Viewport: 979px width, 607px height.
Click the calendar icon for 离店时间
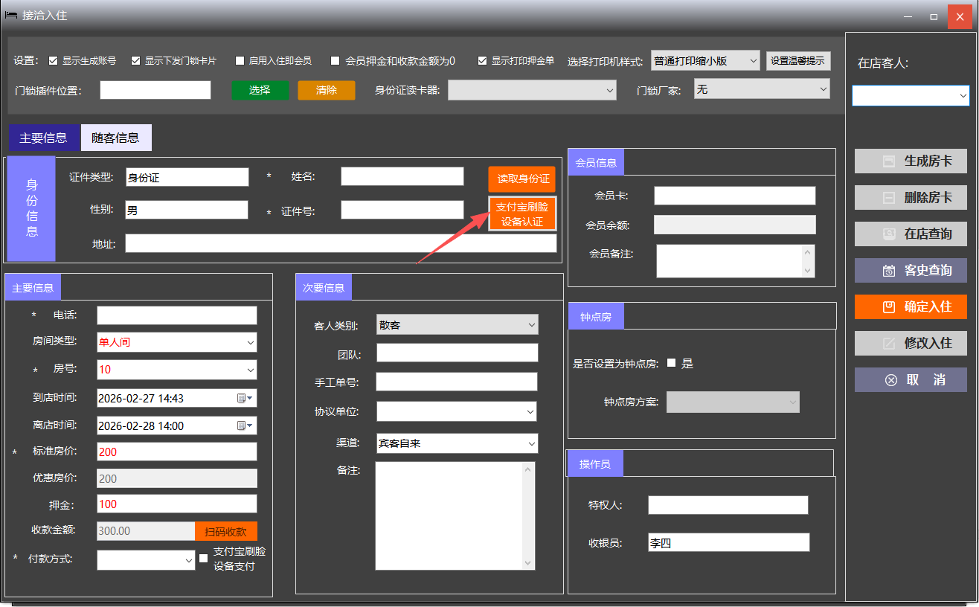[x=244, y=426]
